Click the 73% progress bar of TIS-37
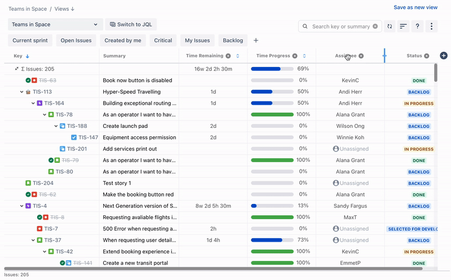 [x=272, y=240]
